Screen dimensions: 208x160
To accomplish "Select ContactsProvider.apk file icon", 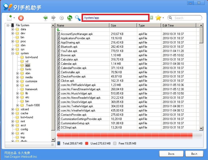I will 58,115.
